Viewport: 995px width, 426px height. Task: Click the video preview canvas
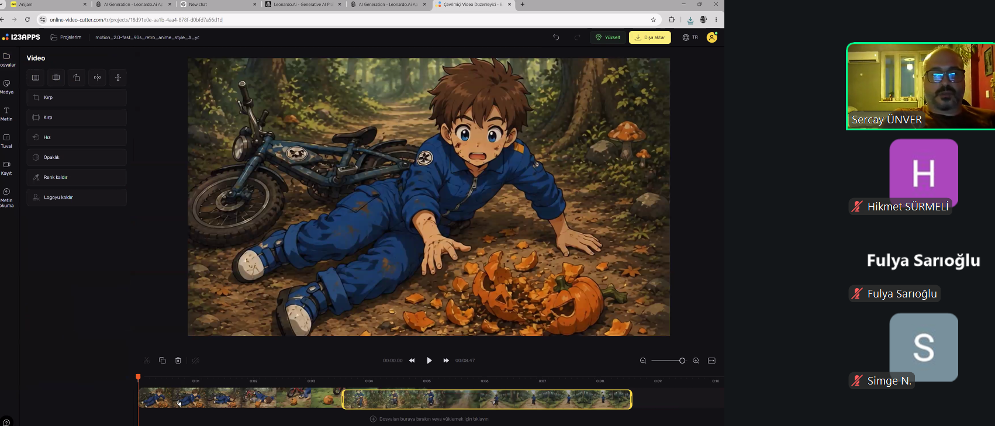click(429, 197)
